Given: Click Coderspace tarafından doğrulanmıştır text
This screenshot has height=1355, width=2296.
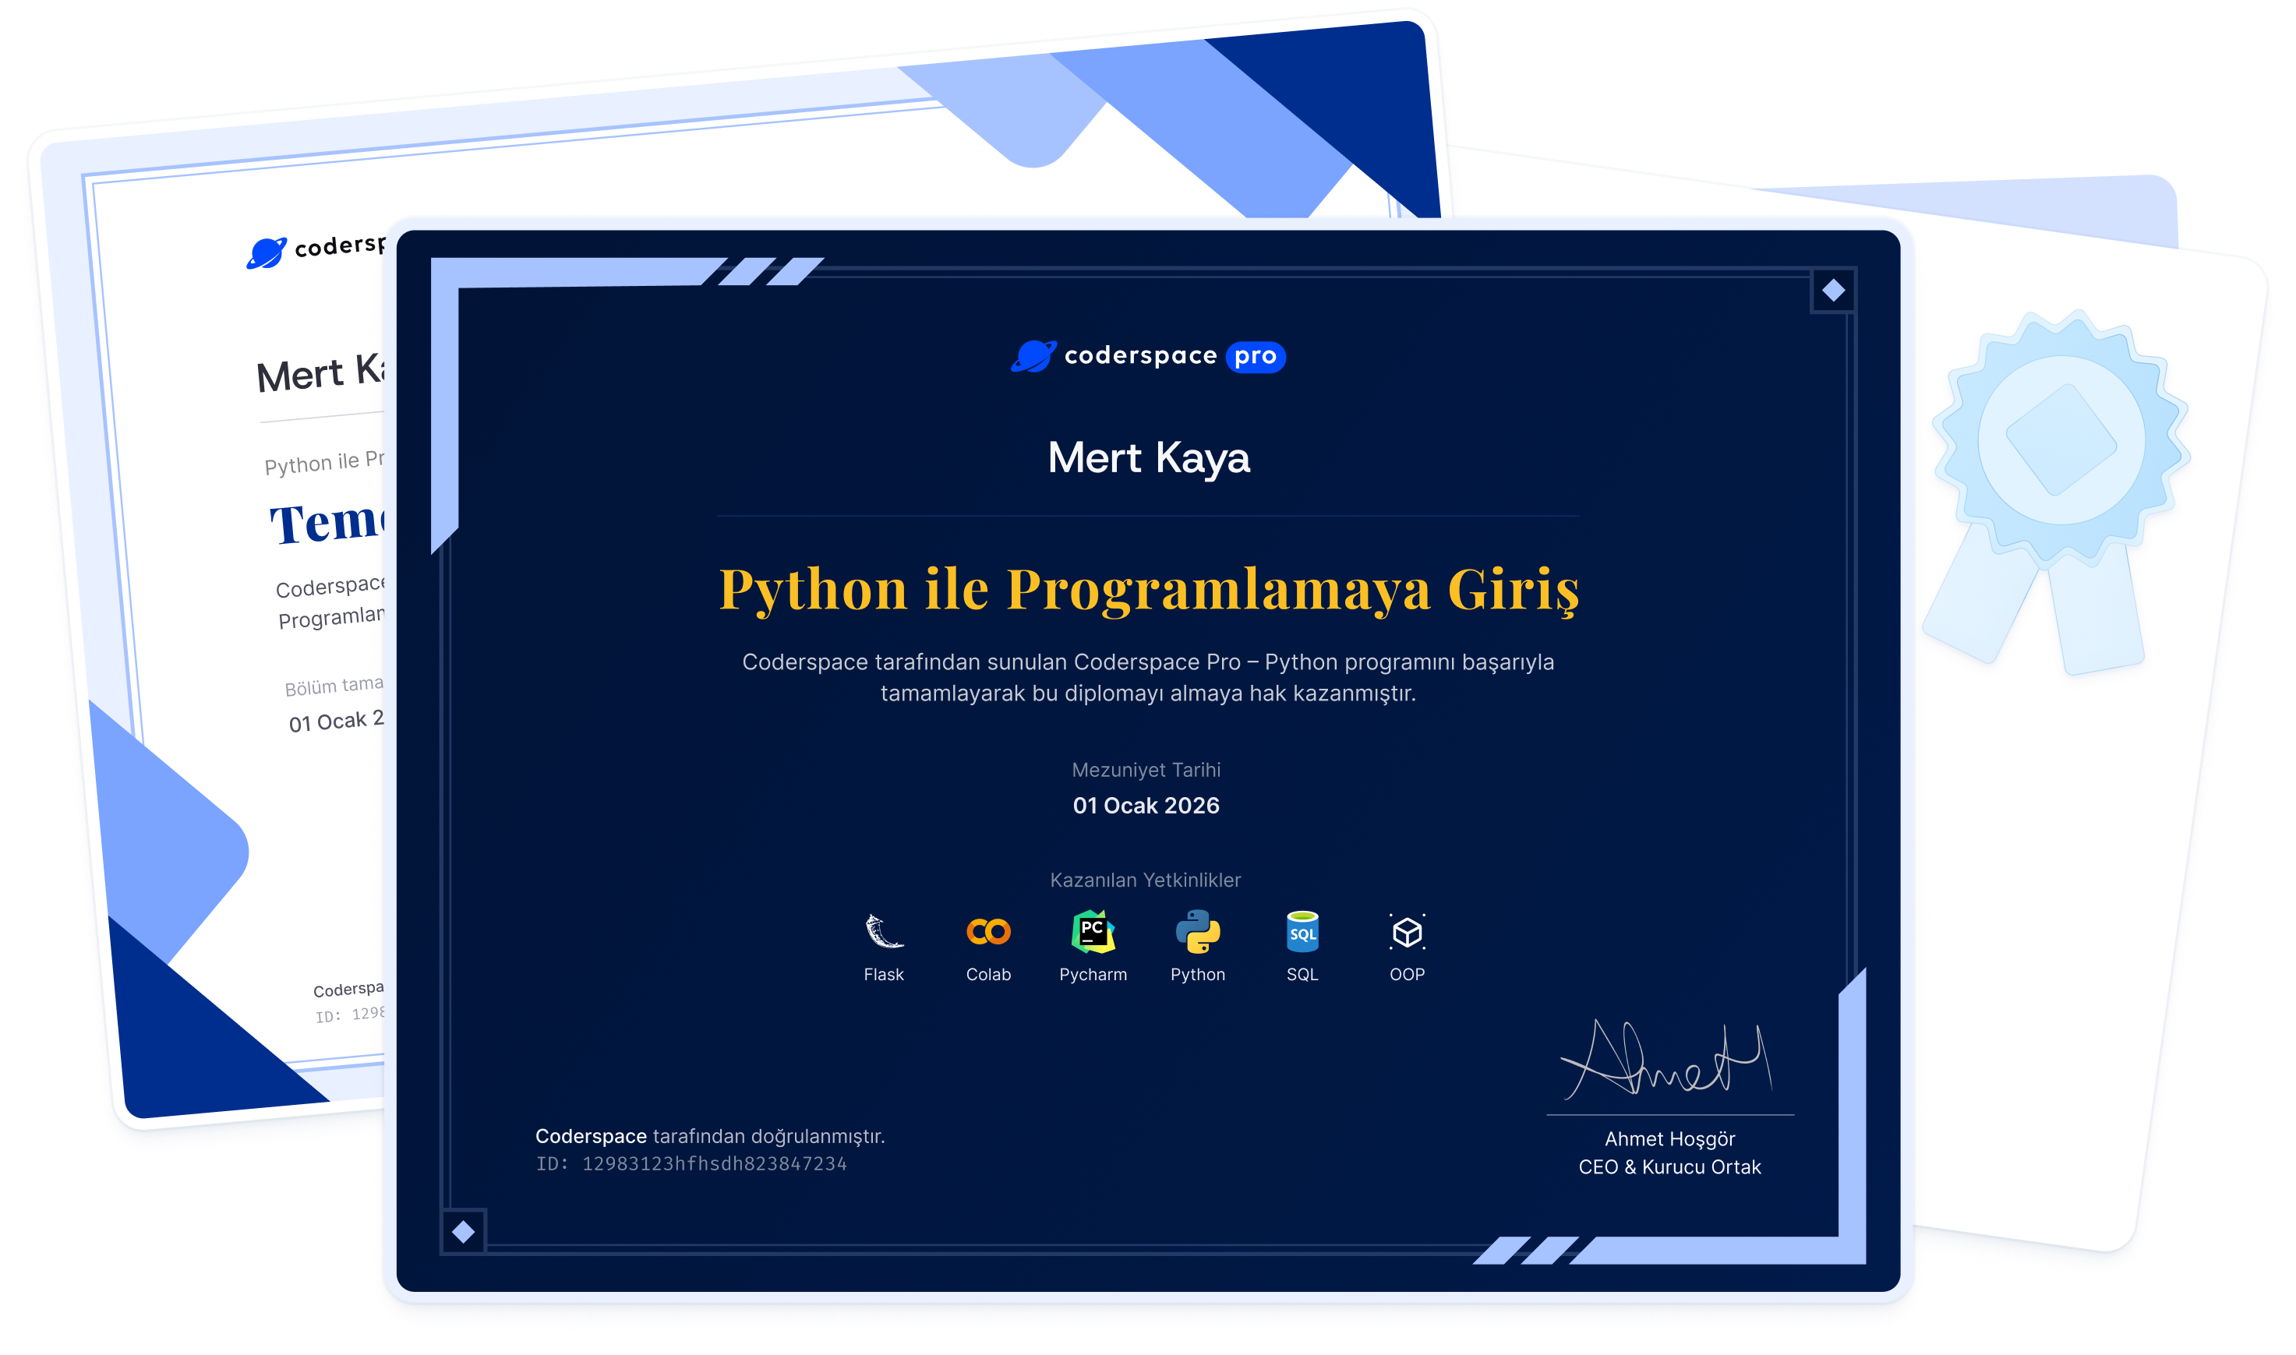Looking at the screenshot, I should tap(710, 1135).
